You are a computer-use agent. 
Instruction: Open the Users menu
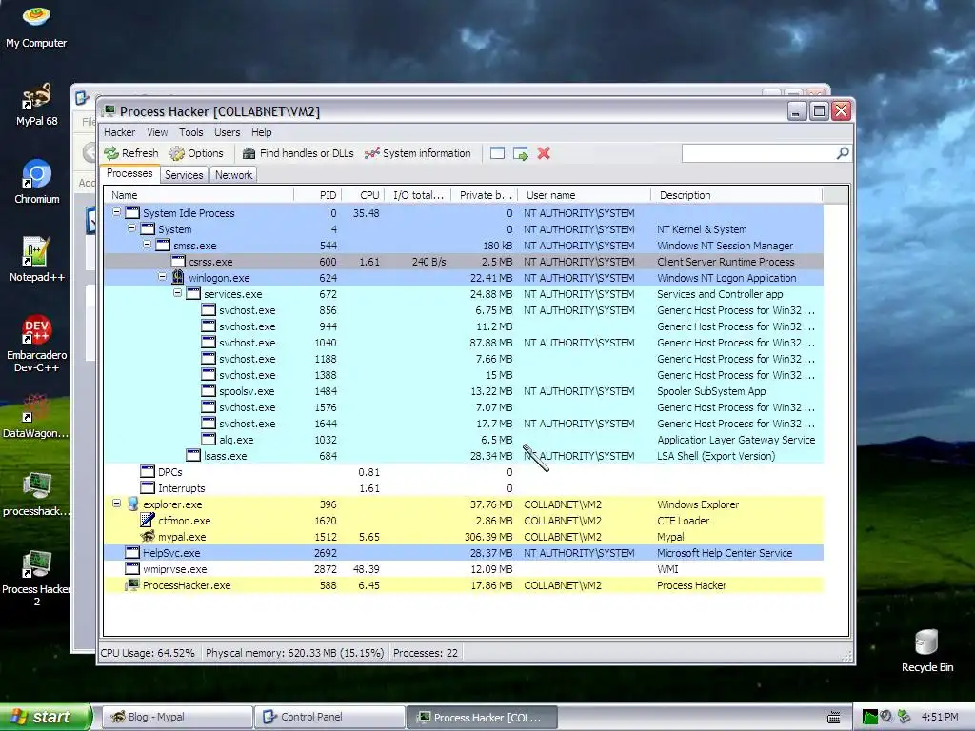(227, 132)
